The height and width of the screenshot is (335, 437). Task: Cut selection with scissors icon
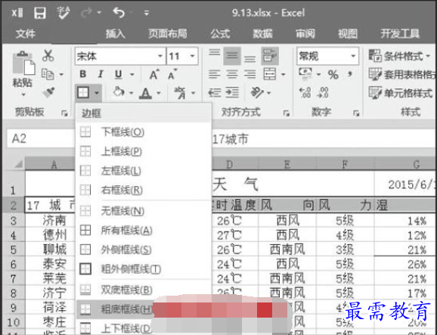pyautogui.click(x=48, y=55)
